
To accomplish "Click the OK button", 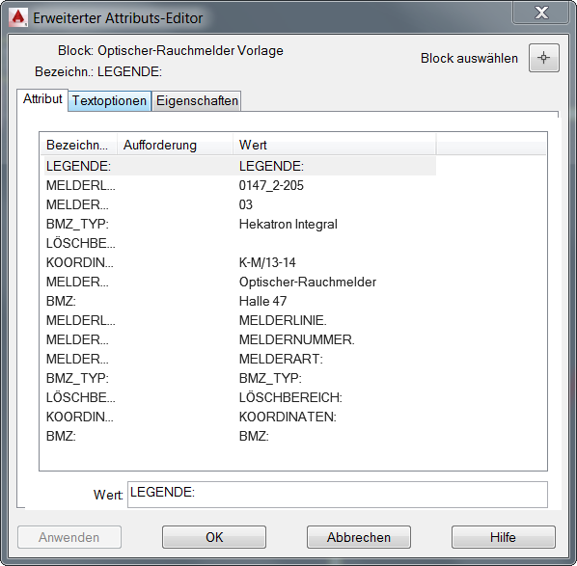I will coord(214,537).
